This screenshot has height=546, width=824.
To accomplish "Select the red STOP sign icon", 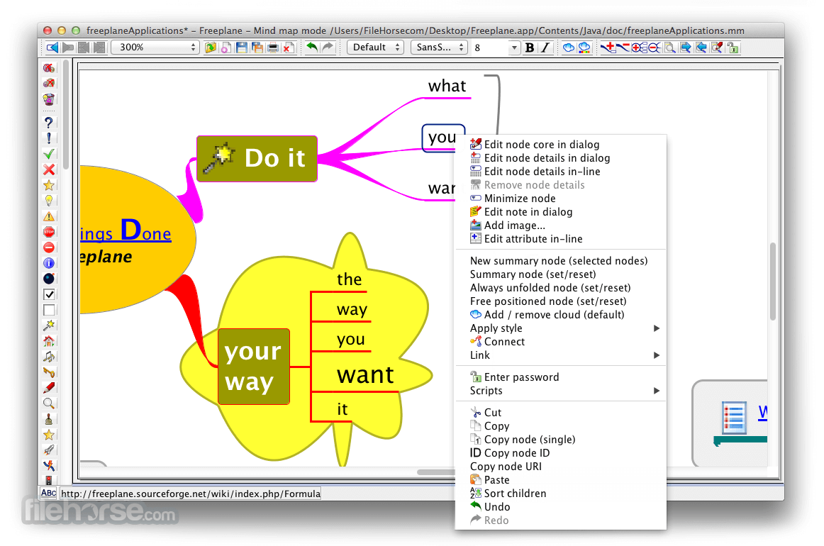I will [x=49, y=232].
